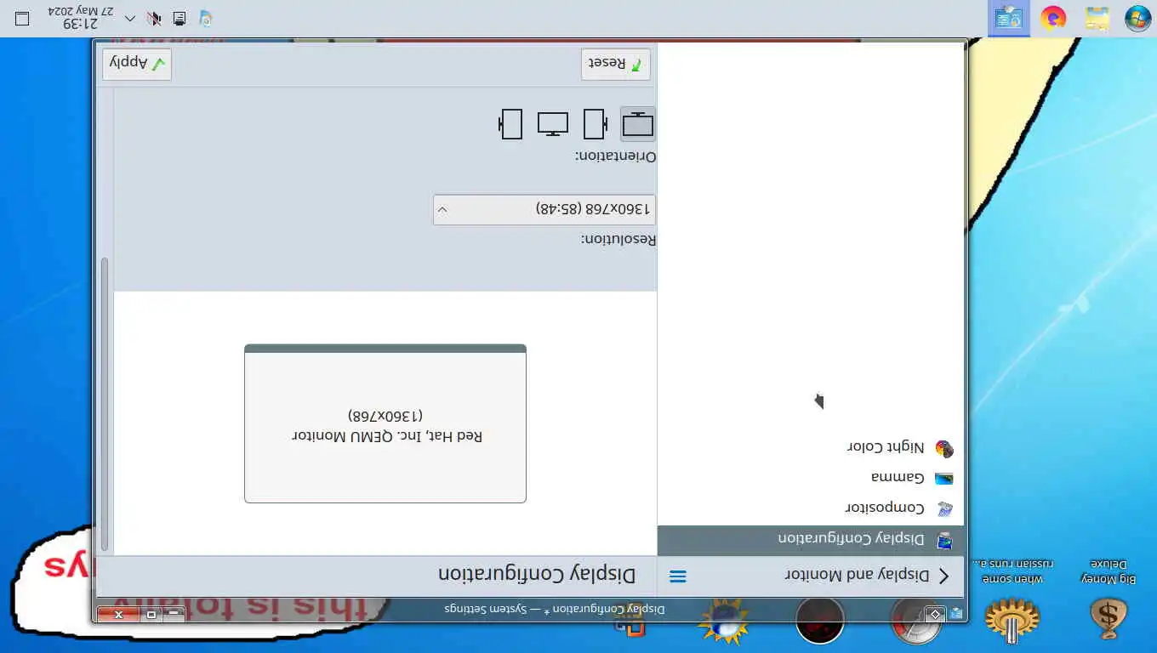Open the printer-like device tray icon
Screen dimensions: 1157x653
[180, 18]
